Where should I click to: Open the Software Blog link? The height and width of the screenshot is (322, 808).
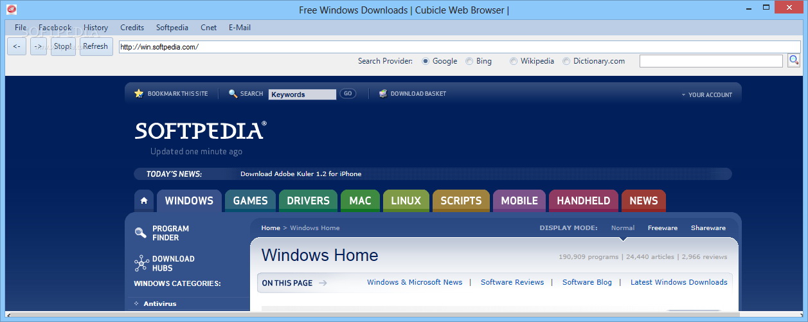pyautogui.click(x=587, y=282)
